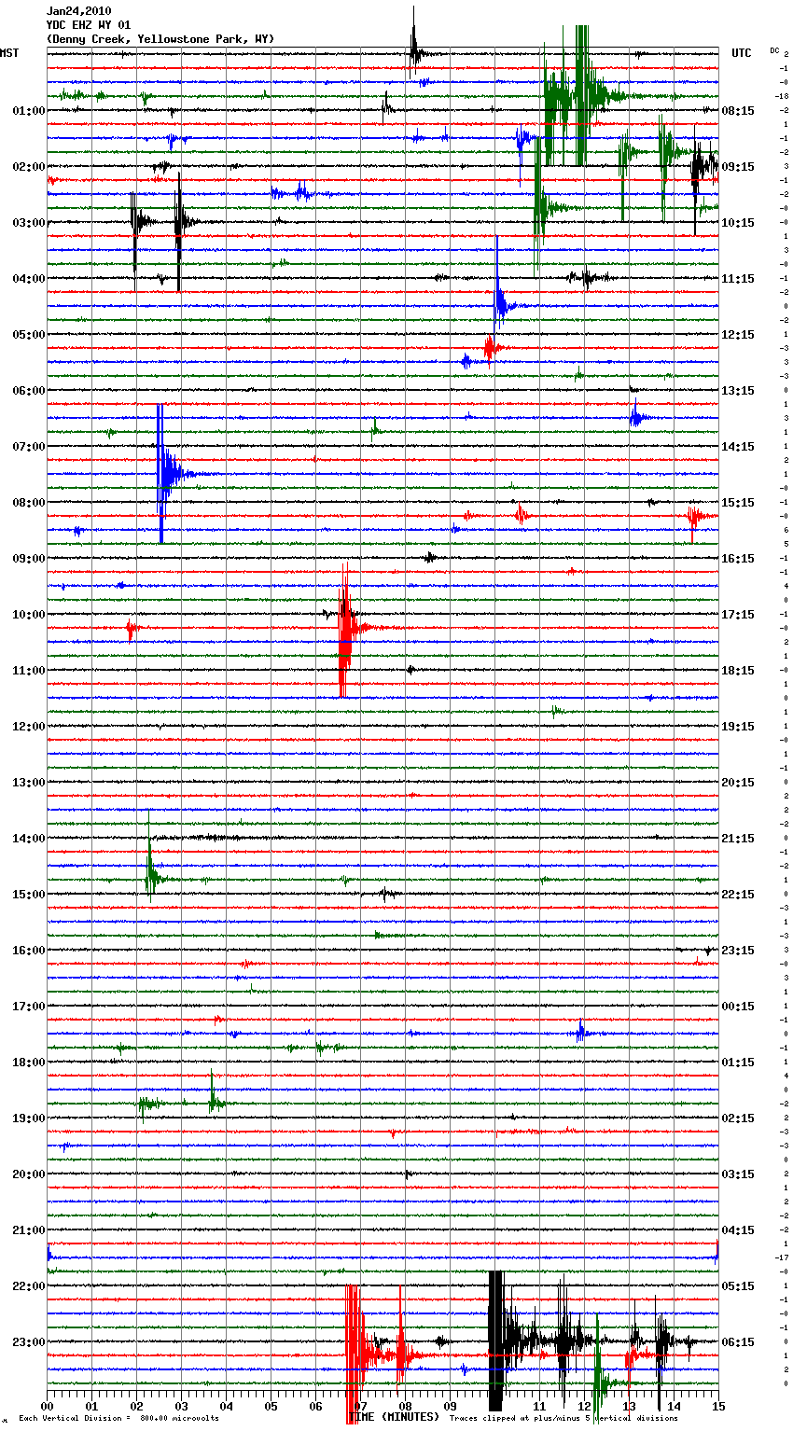The width and height of the screenshot is (793, 1431).
Task: Click the "UTC" time zone header
Action: tap(742, 53)
